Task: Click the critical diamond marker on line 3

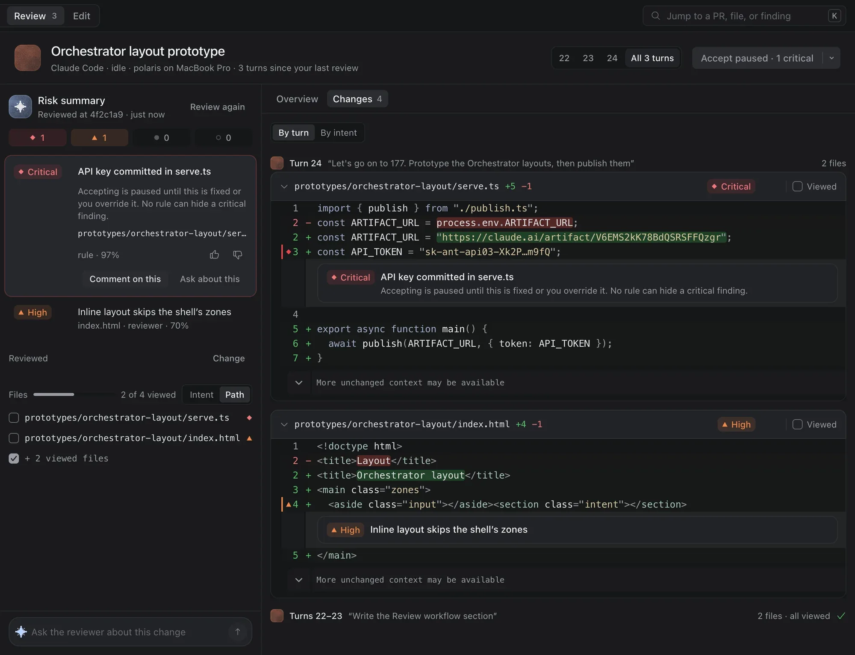Action: point(289,252)
